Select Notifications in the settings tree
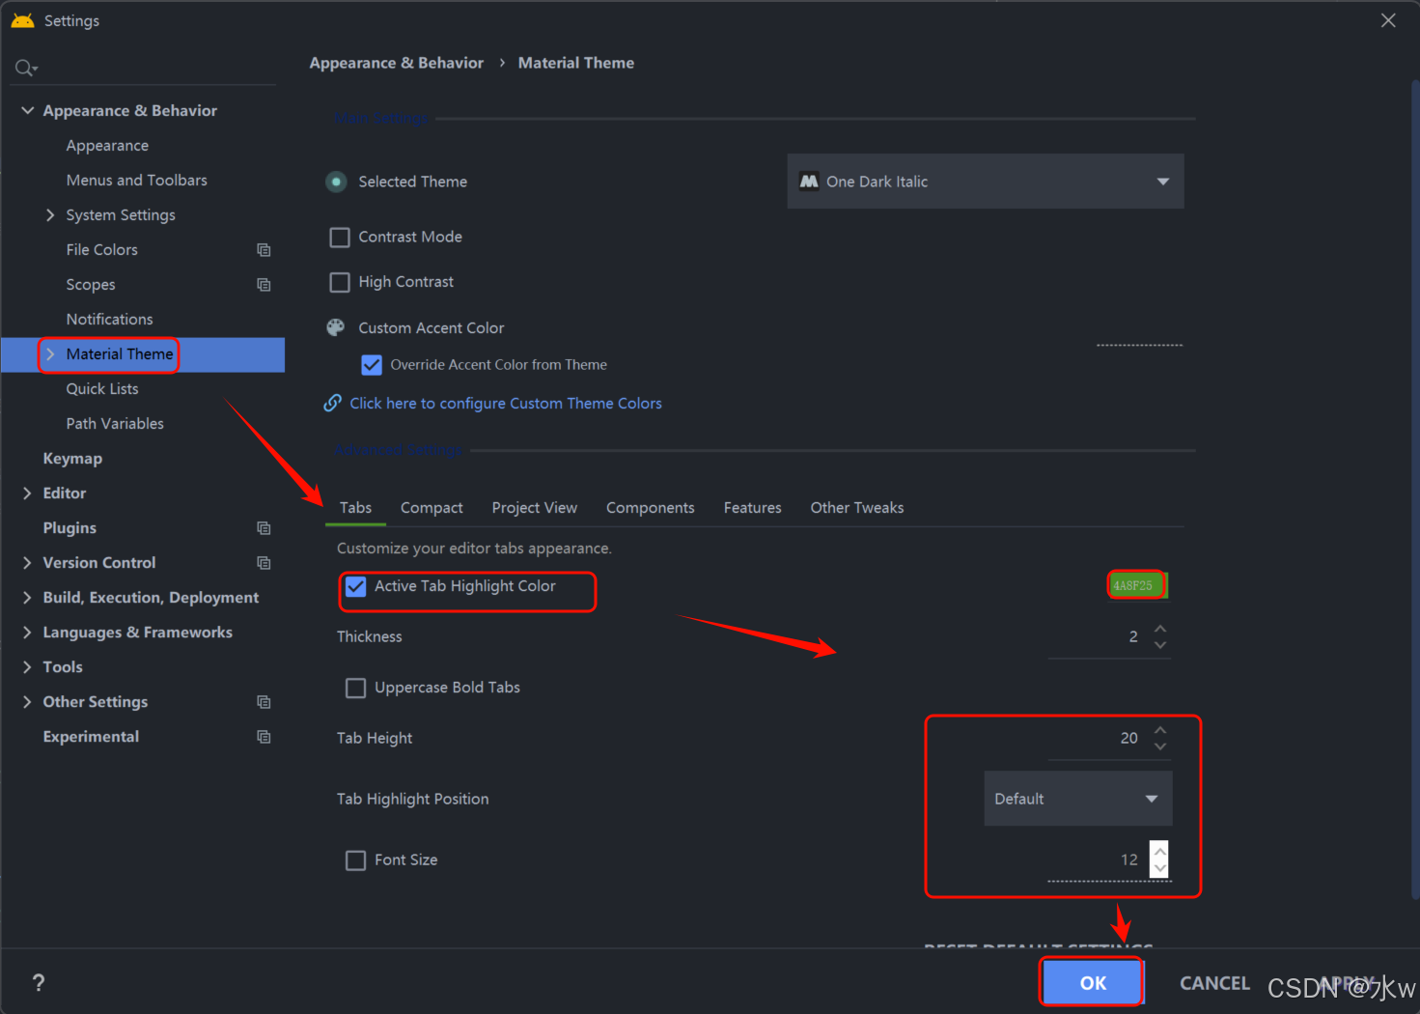1420x1014 pixels. point(109,320)
